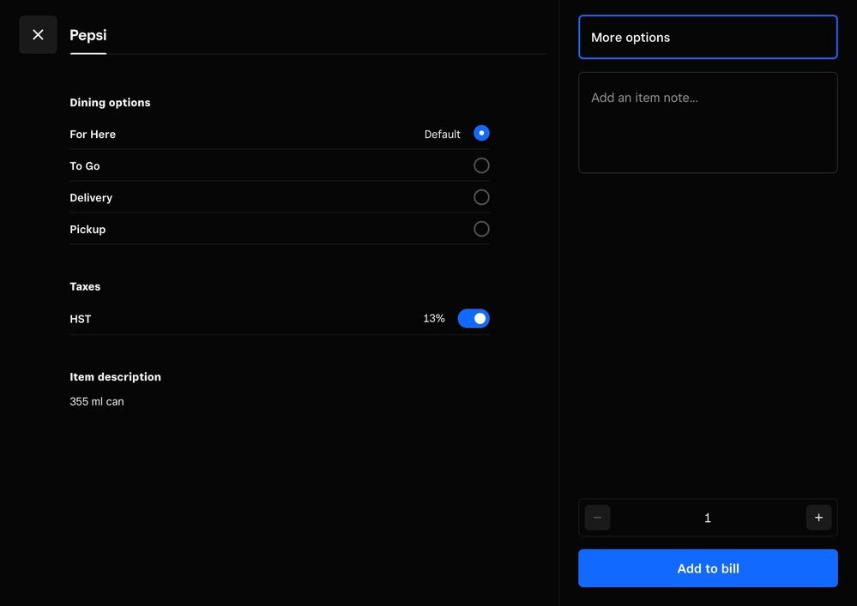Click the 13% tax rate text

click(x=434, y=319)
